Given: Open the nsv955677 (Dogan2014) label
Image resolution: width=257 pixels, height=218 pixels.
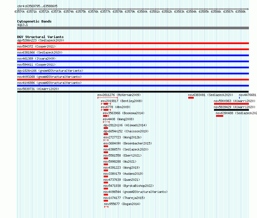Looking at the screenshot, I should tap(122, 204).
